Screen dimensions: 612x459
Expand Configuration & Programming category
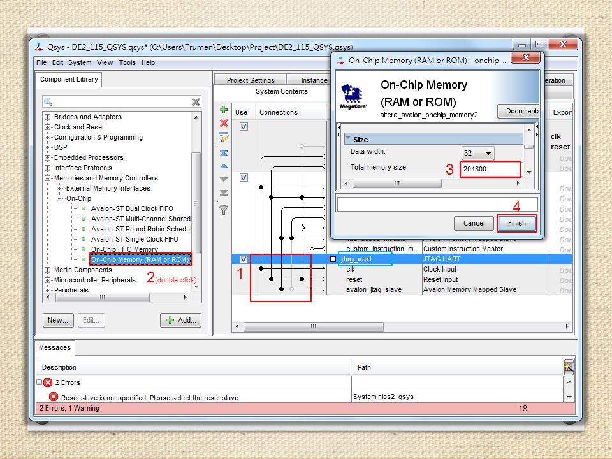(x=47, y=137)
